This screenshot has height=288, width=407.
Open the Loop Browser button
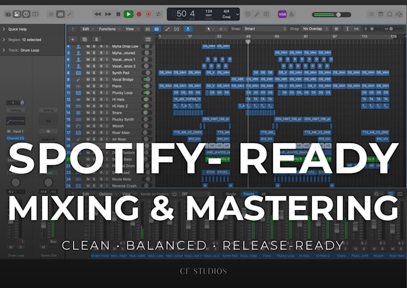[x=390, y=14]
